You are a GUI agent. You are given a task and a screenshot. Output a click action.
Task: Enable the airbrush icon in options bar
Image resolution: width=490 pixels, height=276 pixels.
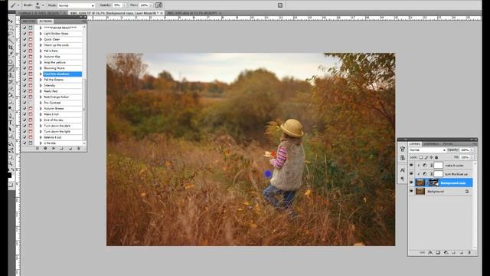tap(158, 5)
